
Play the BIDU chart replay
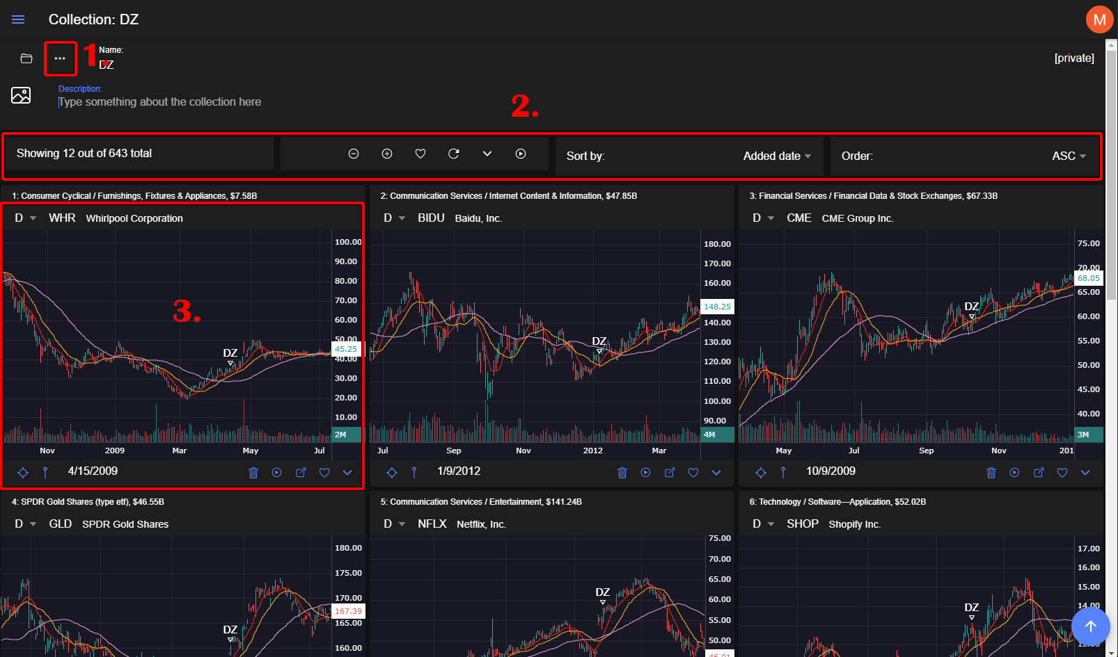point(645,473)
